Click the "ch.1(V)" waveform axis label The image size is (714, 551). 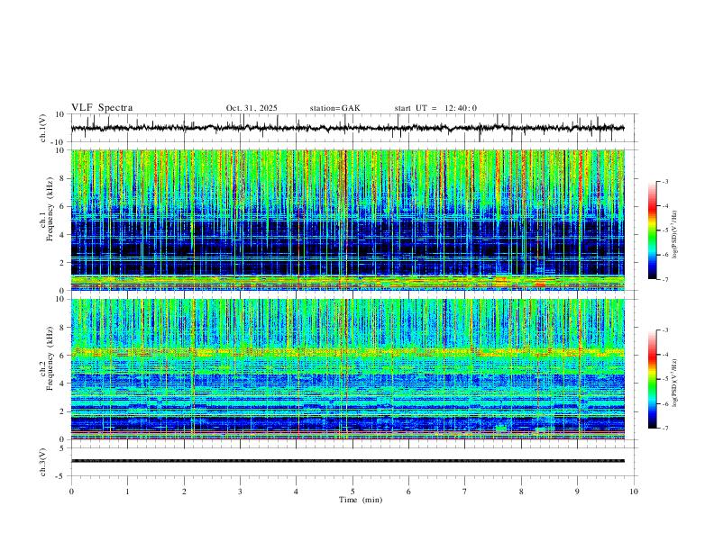tap(43, 128)
